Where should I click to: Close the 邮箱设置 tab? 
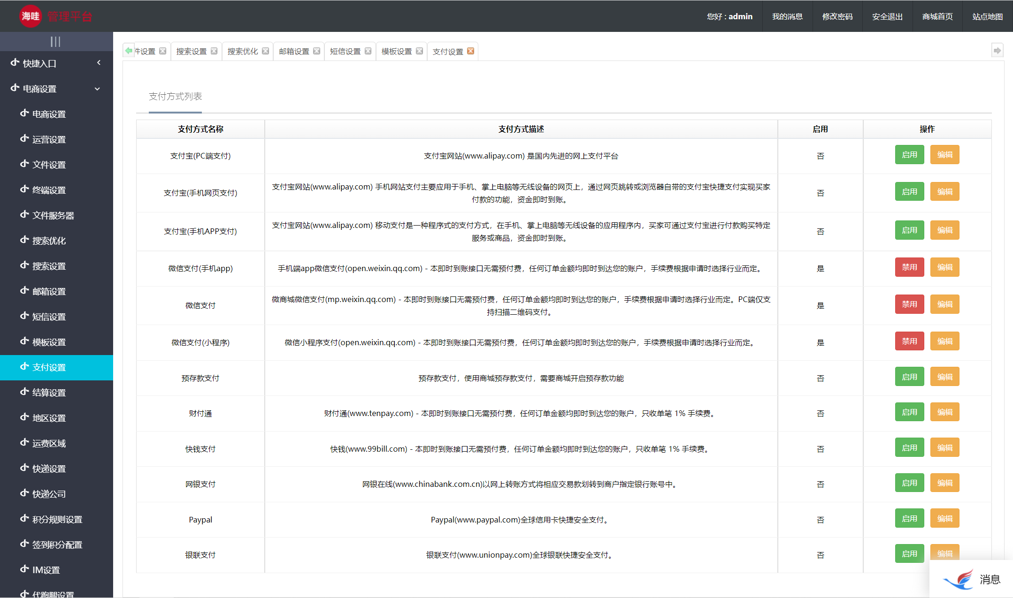pos(317,51)
